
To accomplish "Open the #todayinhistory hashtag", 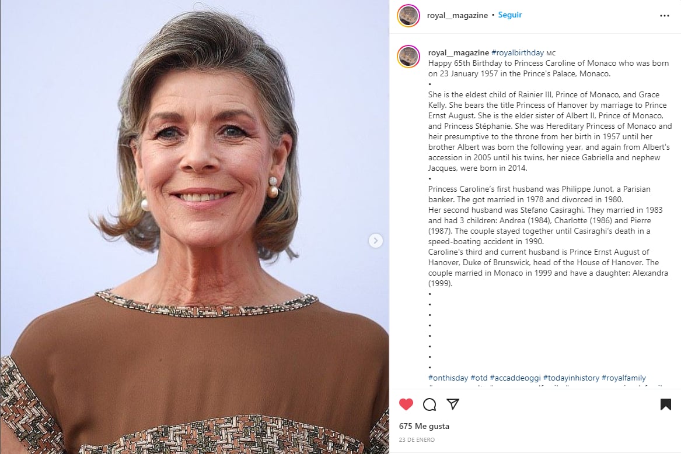I will [x=571, y=378].
